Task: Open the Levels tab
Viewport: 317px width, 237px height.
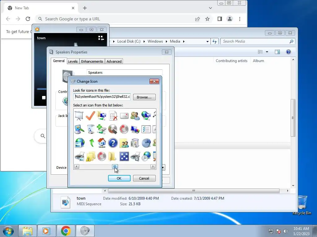Action: click(x=73, y=61)
